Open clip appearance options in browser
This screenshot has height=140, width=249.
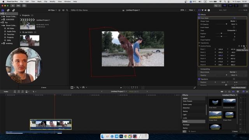pyautogui.click(x=63, y=10)
